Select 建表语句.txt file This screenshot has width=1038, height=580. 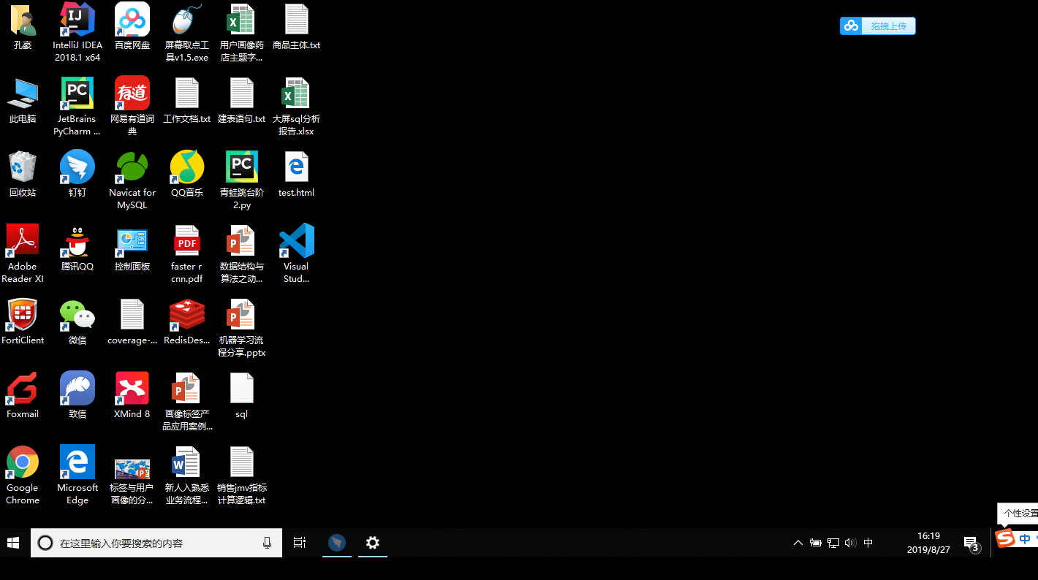tap(241, 101)
